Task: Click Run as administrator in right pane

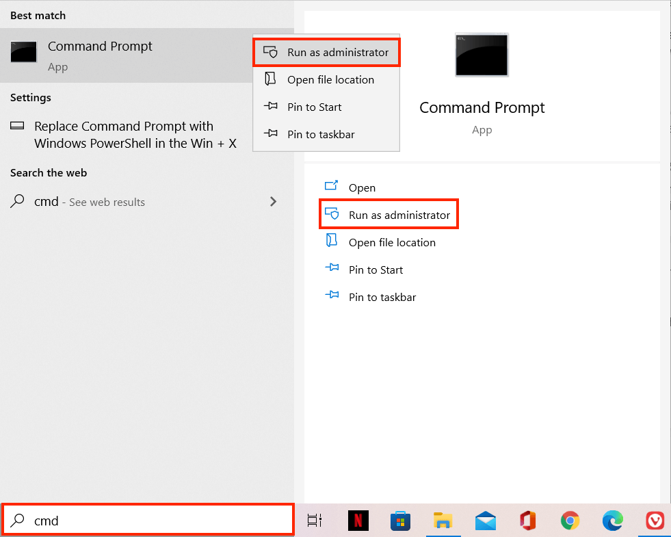Action: (x=399, y=215)
